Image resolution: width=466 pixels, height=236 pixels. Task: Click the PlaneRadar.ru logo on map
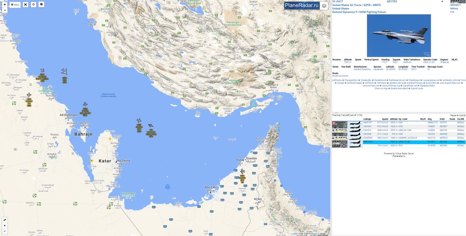click(302, 5)
